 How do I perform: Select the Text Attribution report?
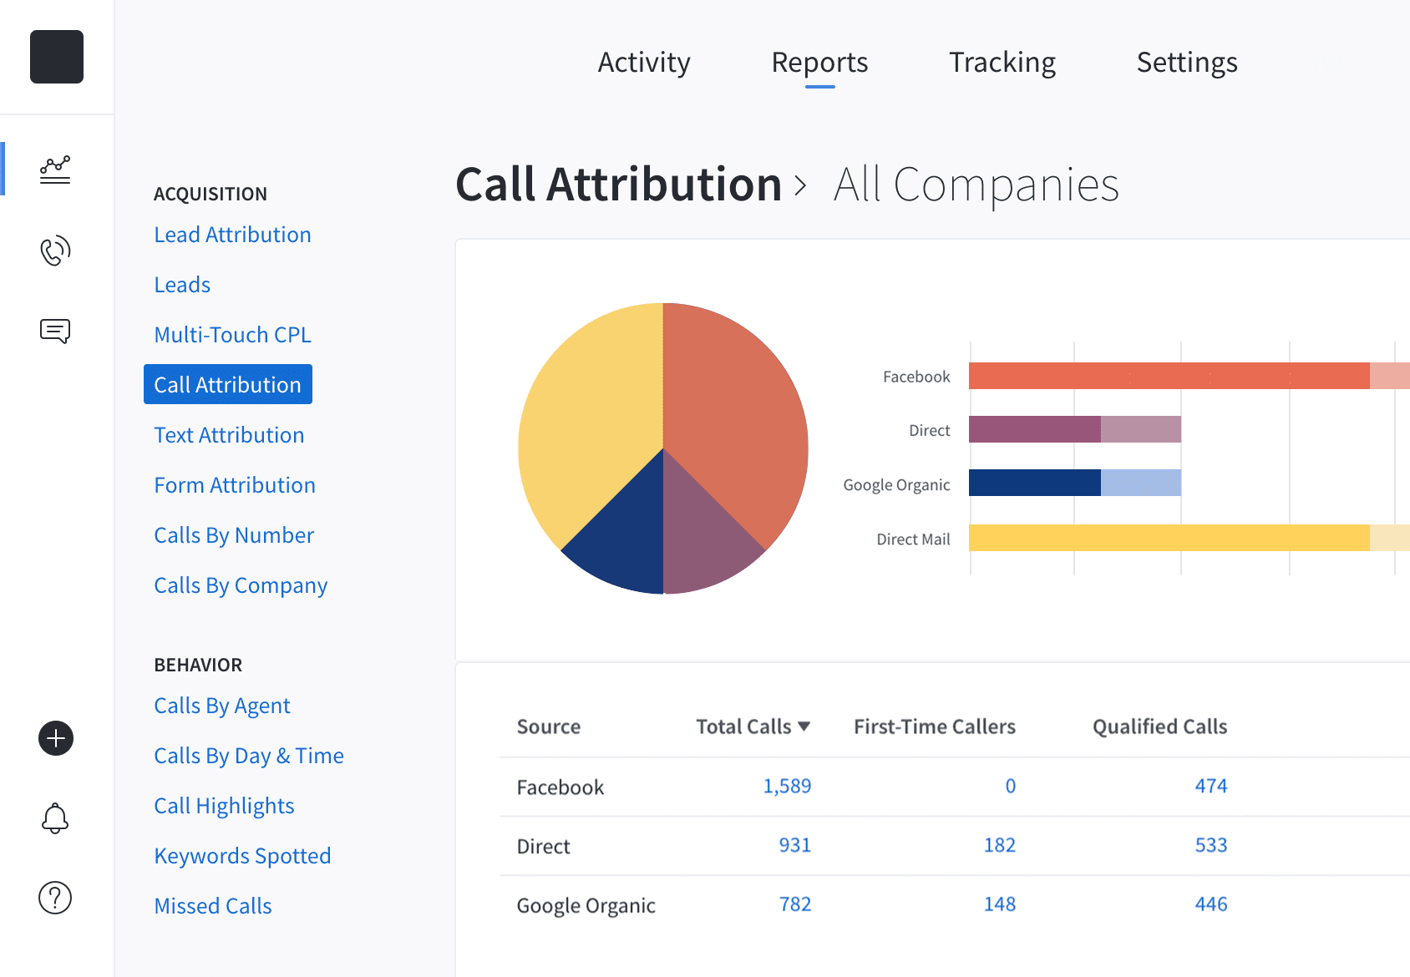click(229, 435)
